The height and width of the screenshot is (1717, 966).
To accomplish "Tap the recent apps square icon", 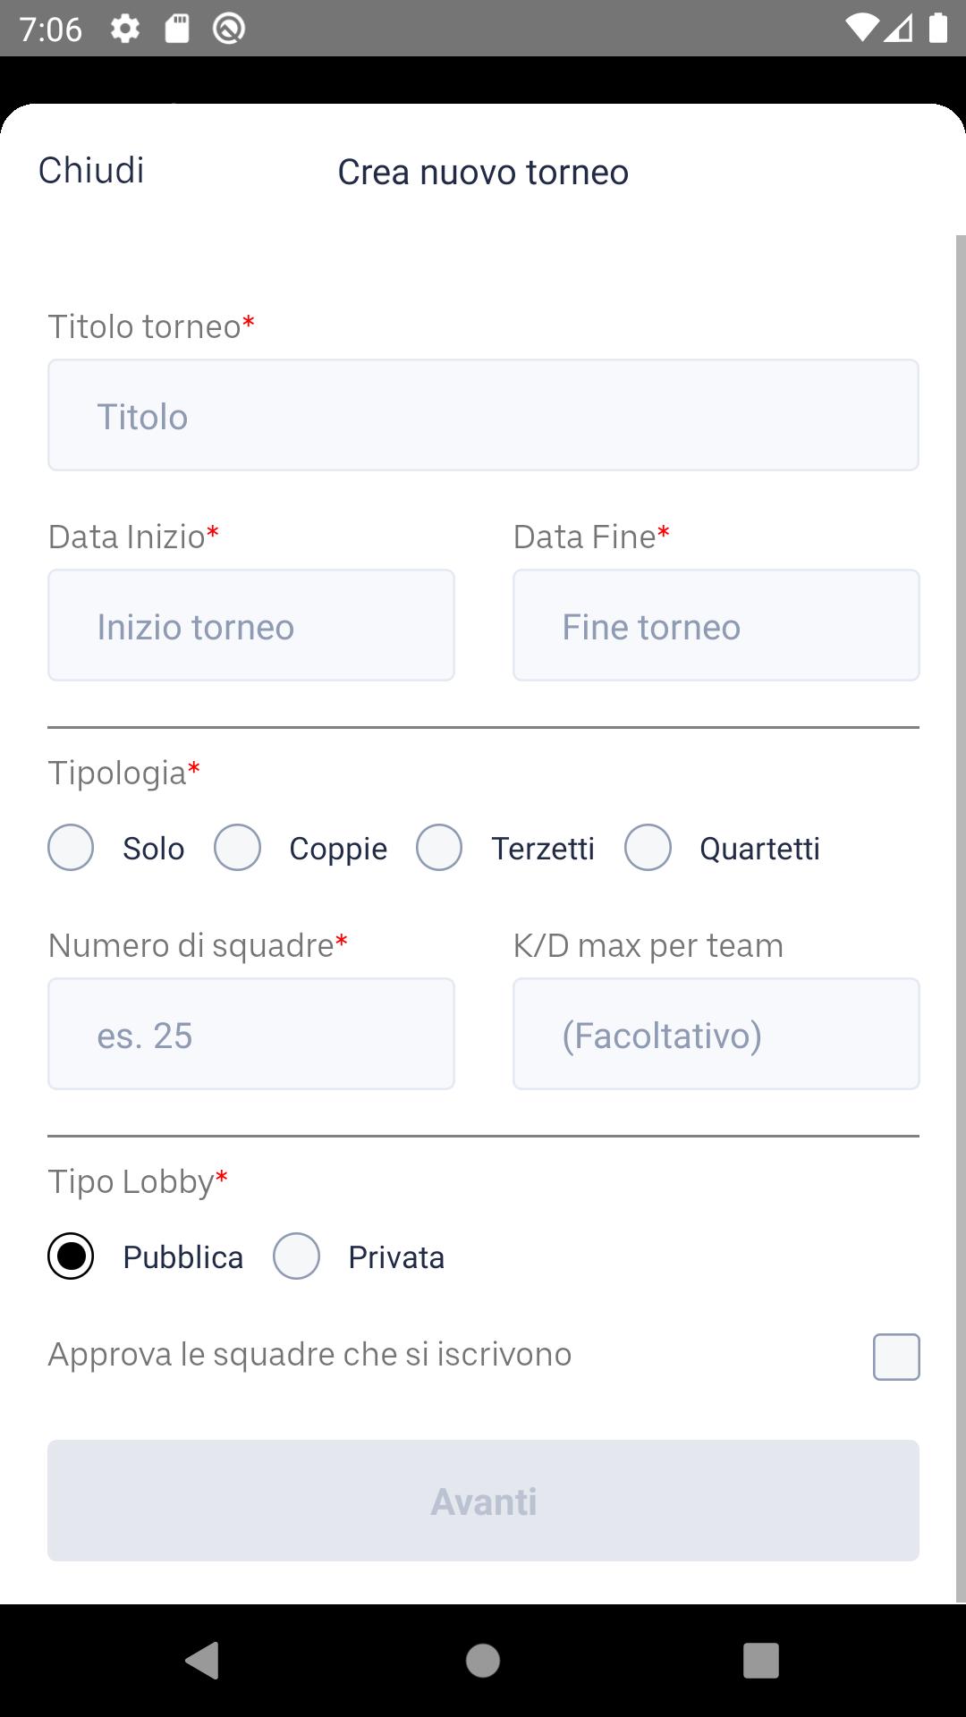I will [761, 1661].
